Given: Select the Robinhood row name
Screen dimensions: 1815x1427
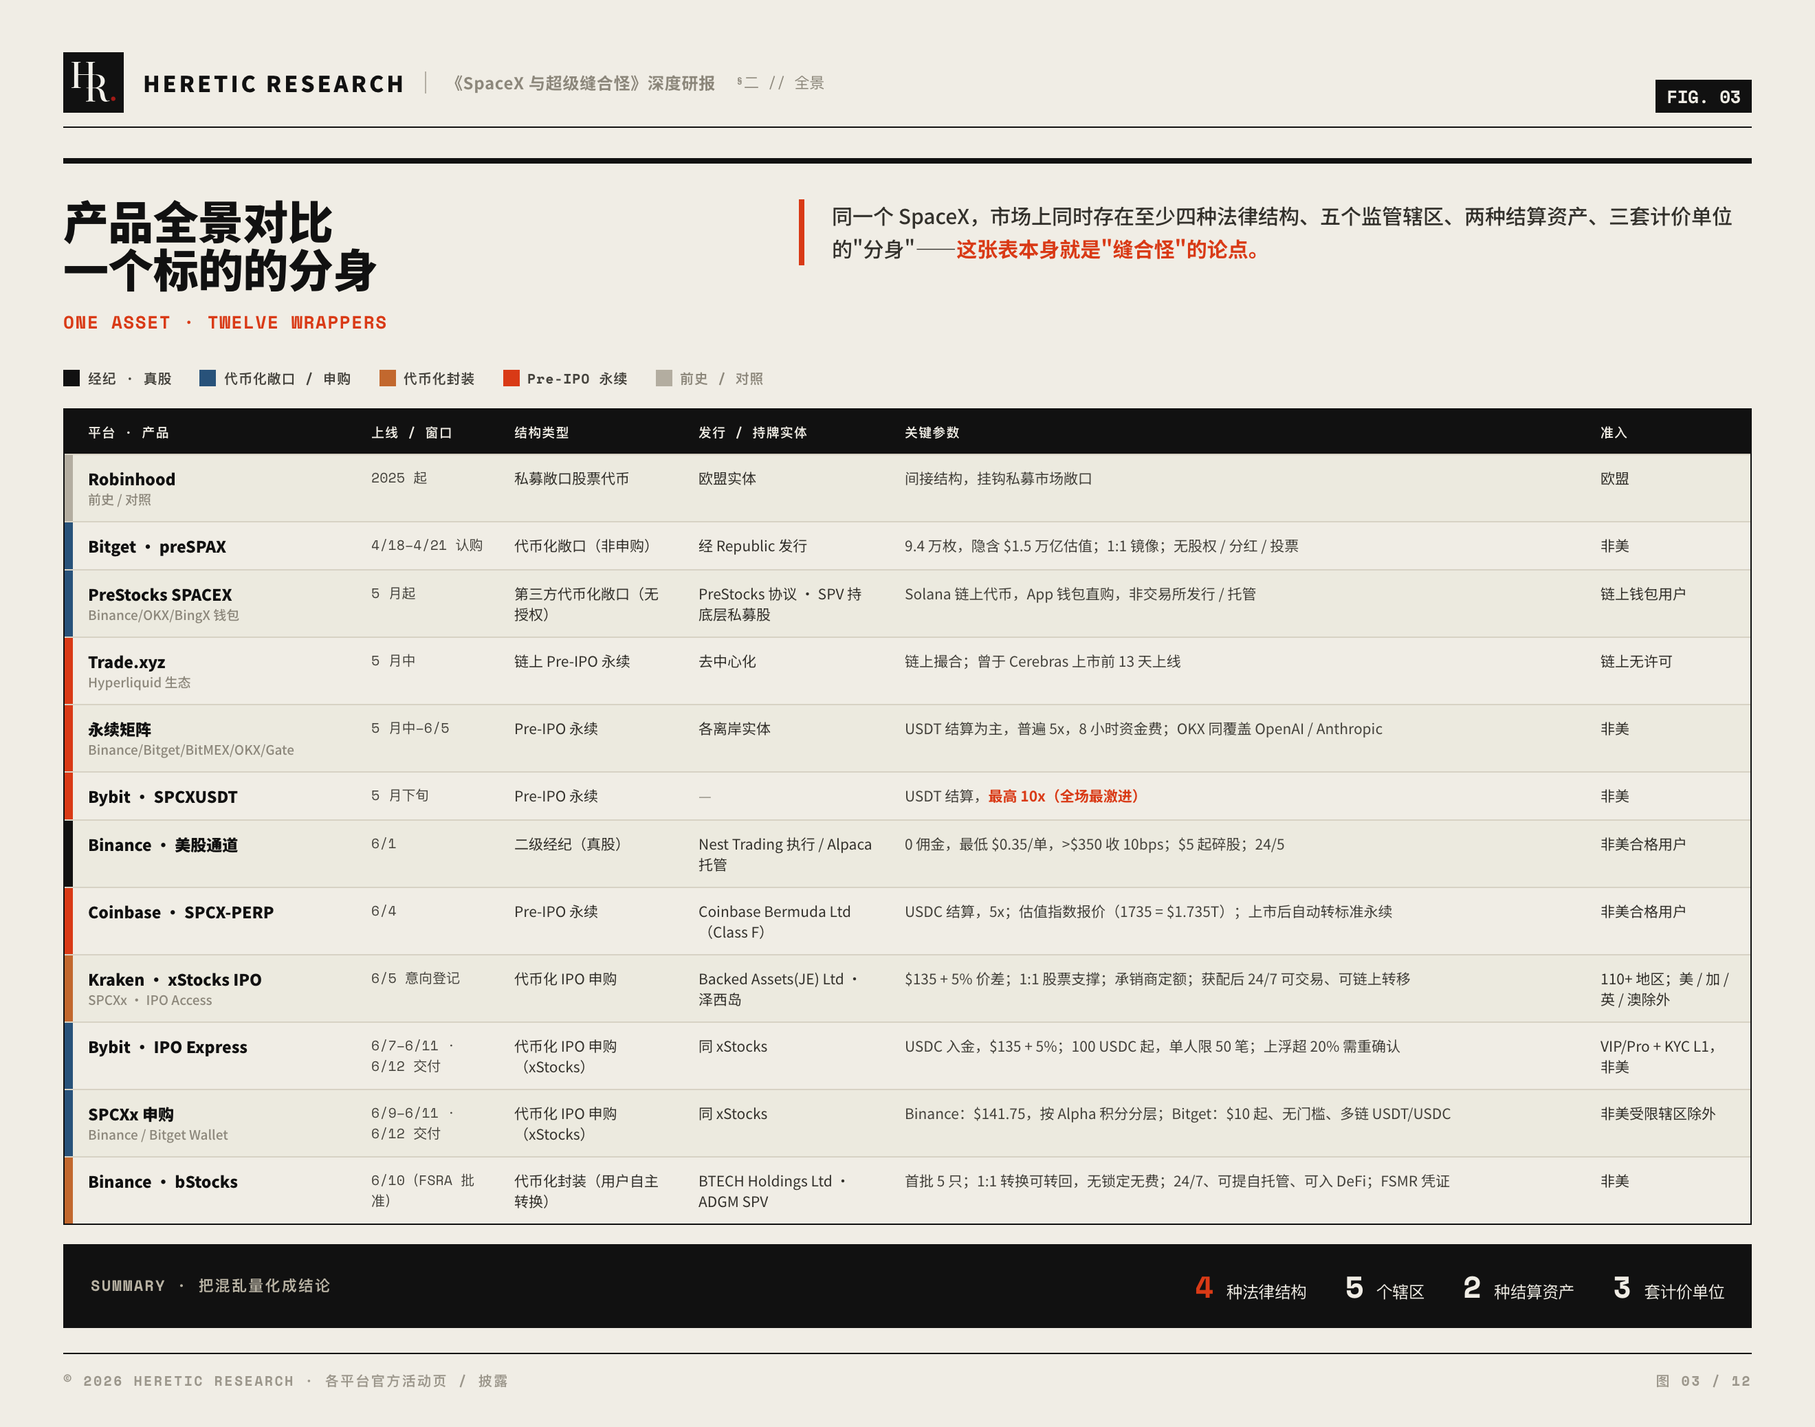Looking at the screenshot, I should tap(132, 480).
